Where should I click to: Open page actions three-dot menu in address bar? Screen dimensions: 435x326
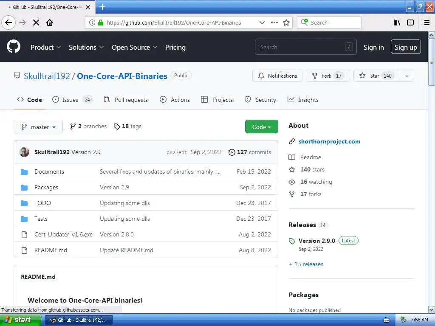[274, 23]
